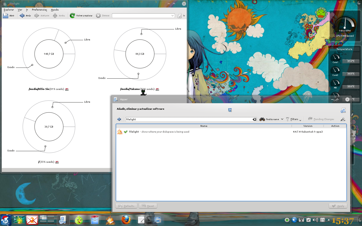362x226 pixels.
Task: Open the Explorar menu in Filelight
Action: click(x=9, y=10)
